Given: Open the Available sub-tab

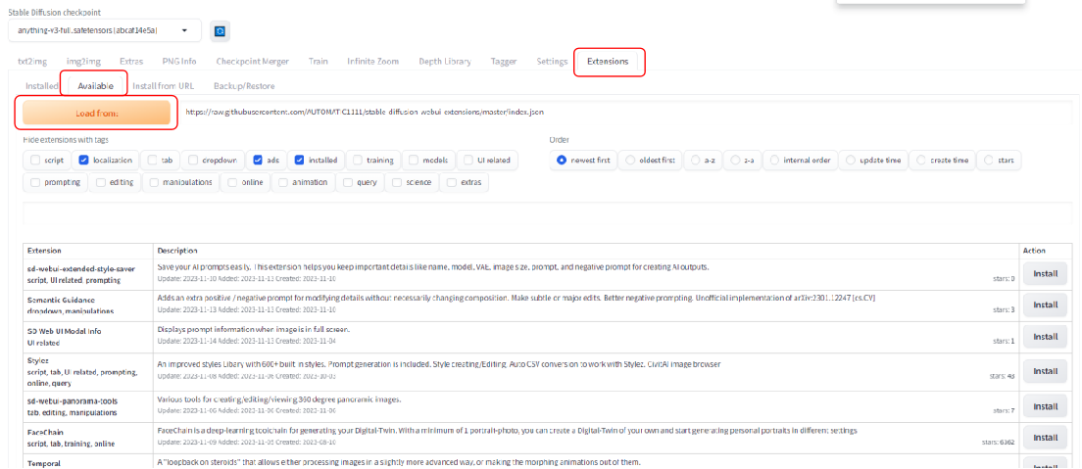Looking at the screenshot, I should [95, 85].
